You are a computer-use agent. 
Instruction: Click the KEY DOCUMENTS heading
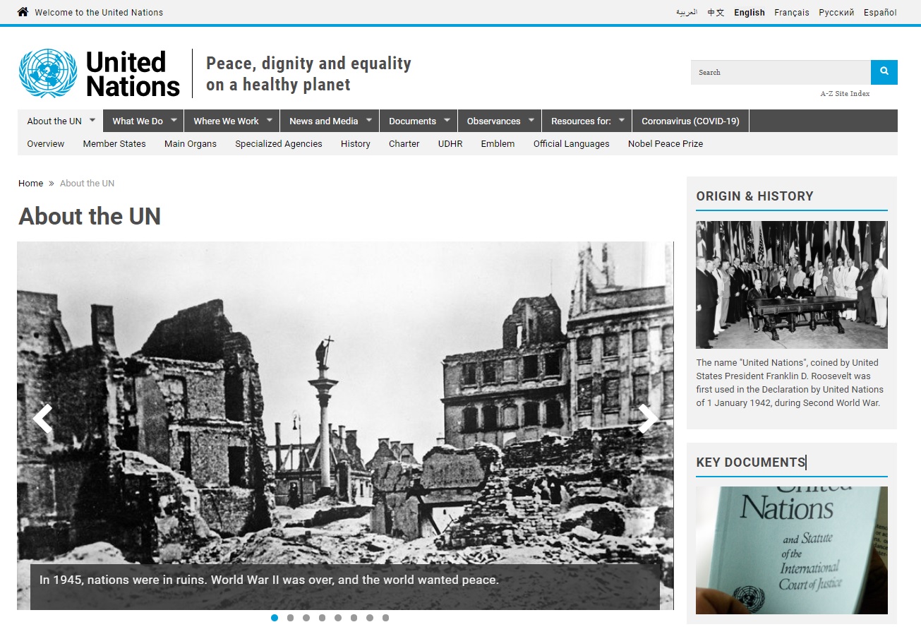(751, 462)
